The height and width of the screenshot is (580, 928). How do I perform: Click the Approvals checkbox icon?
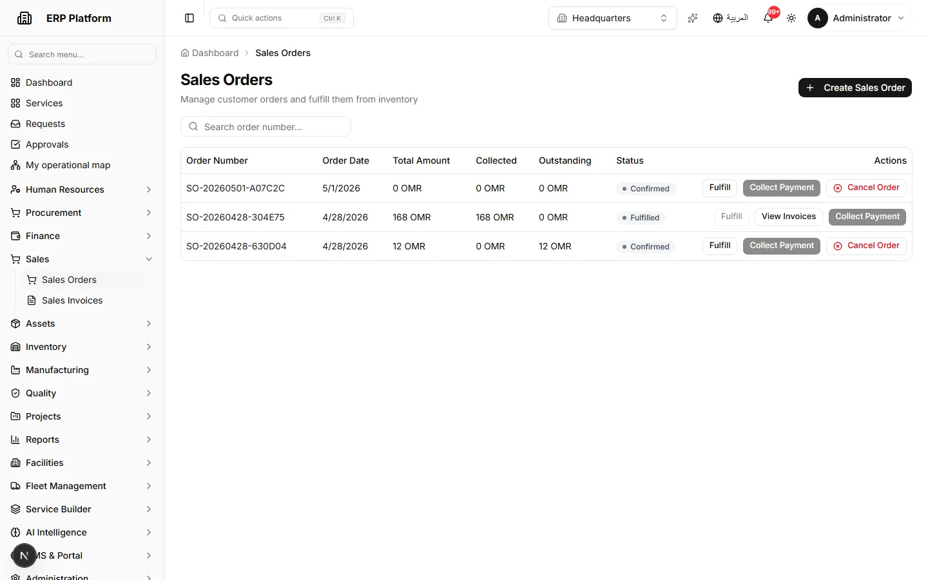point(15,144)
